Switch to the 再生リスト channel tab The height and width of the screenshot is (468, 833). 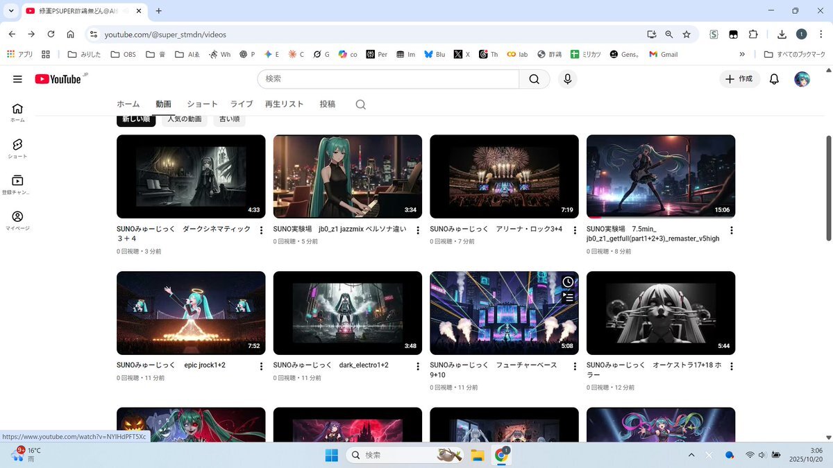coord(284,104)
